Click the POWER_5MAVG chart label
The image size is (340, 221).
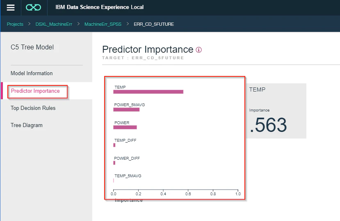(130, 105)
